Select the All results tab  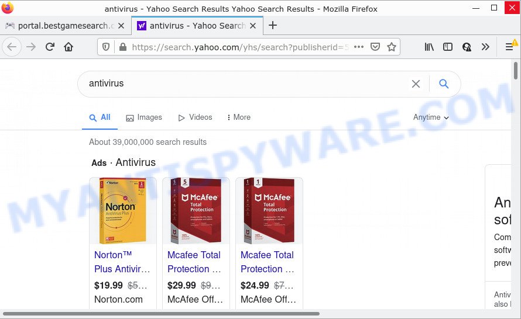(x=100, y=117)
